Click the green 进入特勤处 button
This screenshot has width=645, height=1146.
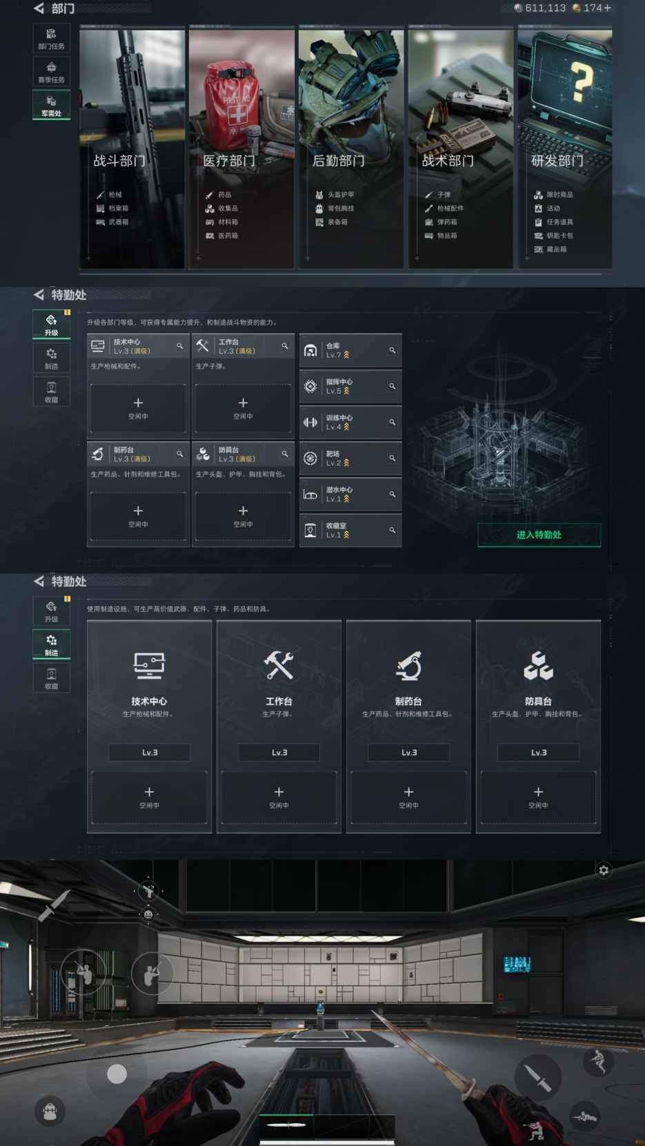[539, 534]
